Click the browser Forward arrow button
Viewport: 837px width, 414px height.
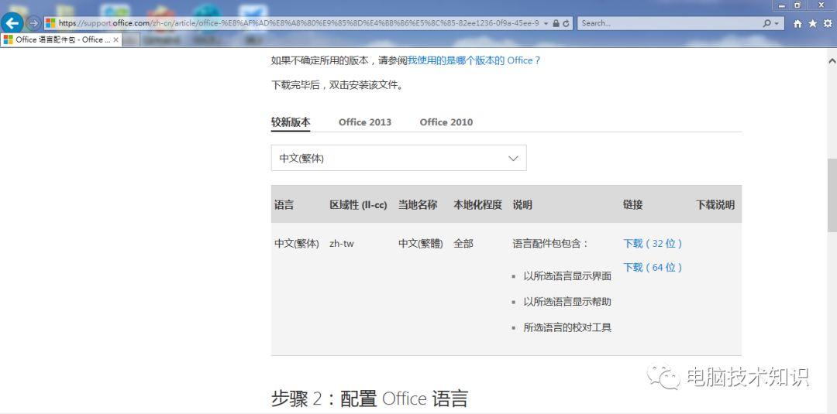click(33, 23)
